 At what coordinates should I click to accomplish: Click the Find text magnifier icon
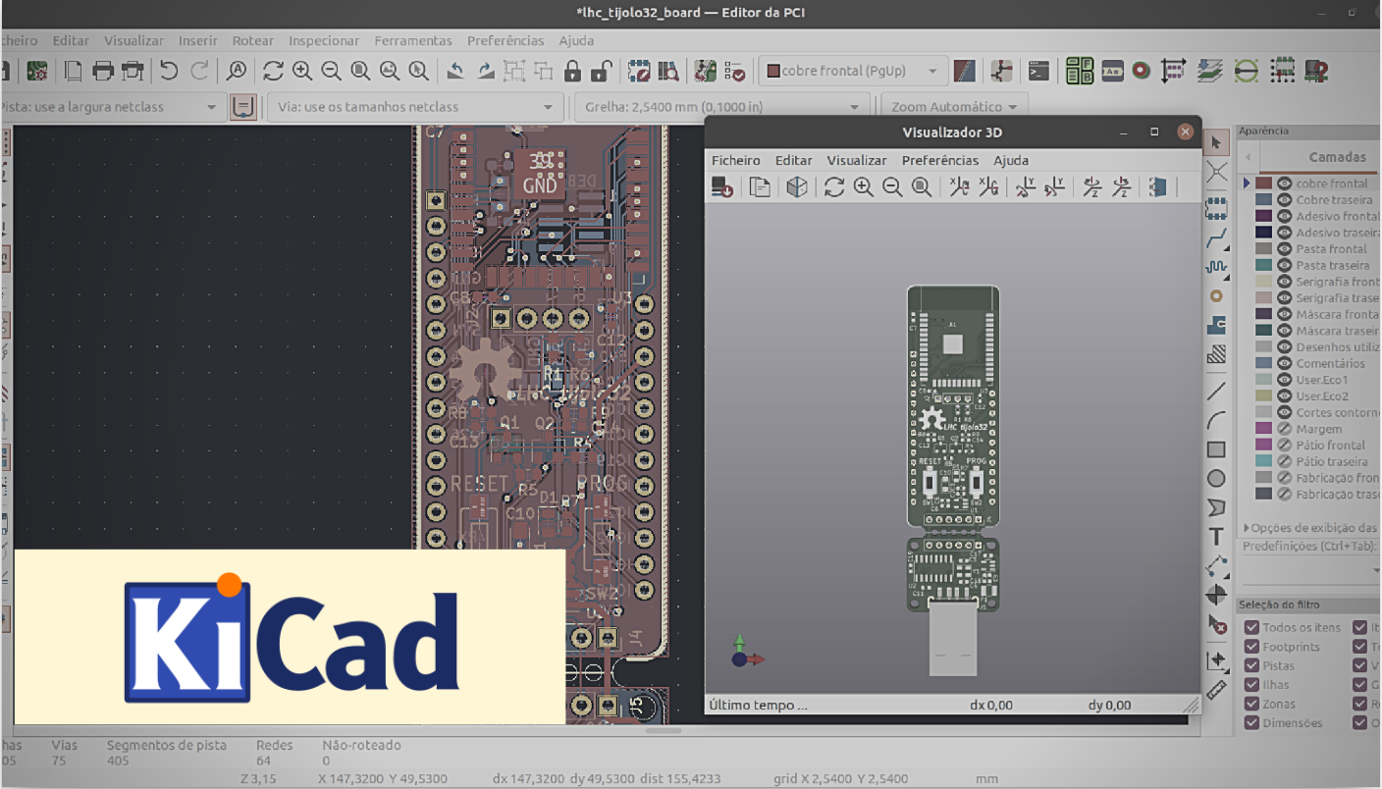coord(236,71)
